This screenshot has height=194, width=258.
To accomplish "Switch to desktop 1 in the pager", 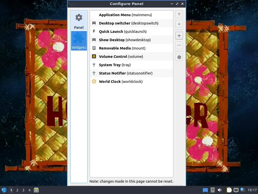I will 11,190.
